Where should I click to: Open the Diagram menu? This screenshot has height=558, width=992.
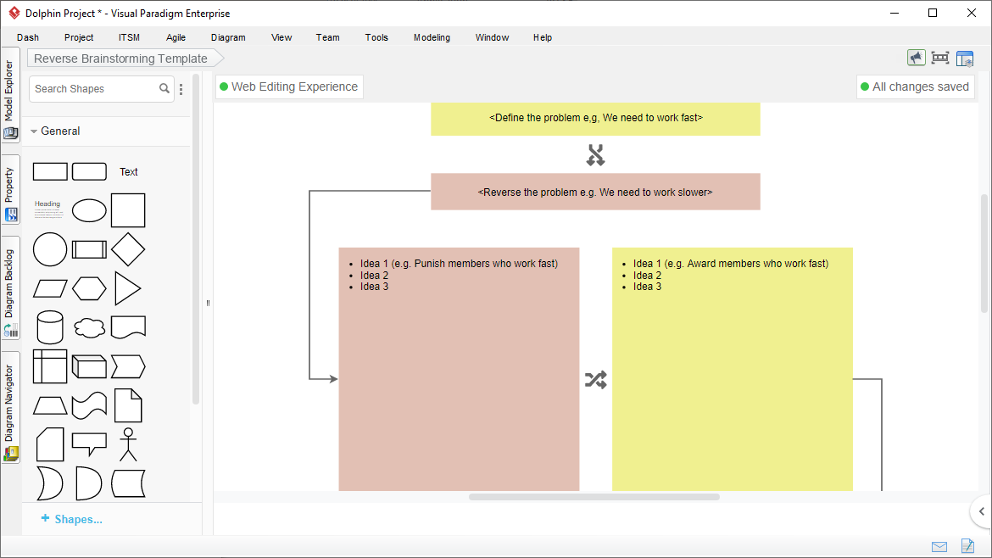click(228, 37)
